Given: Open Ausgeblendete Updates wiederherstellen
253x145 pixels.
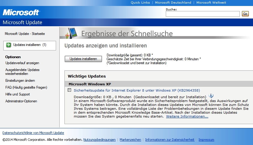Looking at the screenshot, I should [x=22, y=72].
